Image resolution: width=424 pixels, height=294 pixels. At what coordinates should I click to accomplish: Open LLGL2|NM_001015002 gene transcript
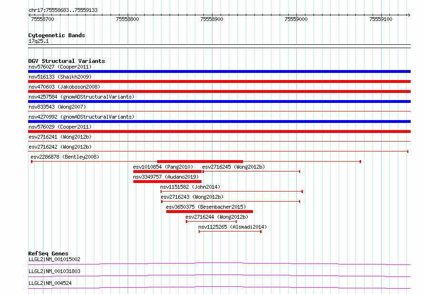(x=54, y=259)
